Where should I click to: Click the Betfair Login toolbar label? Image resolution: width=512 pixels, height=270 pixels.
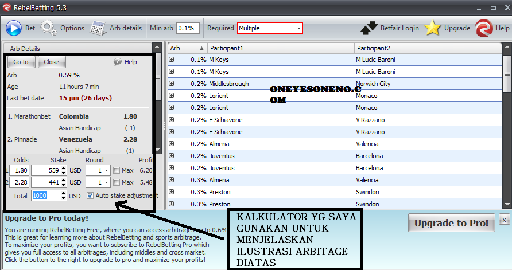(x=399, y=28)
